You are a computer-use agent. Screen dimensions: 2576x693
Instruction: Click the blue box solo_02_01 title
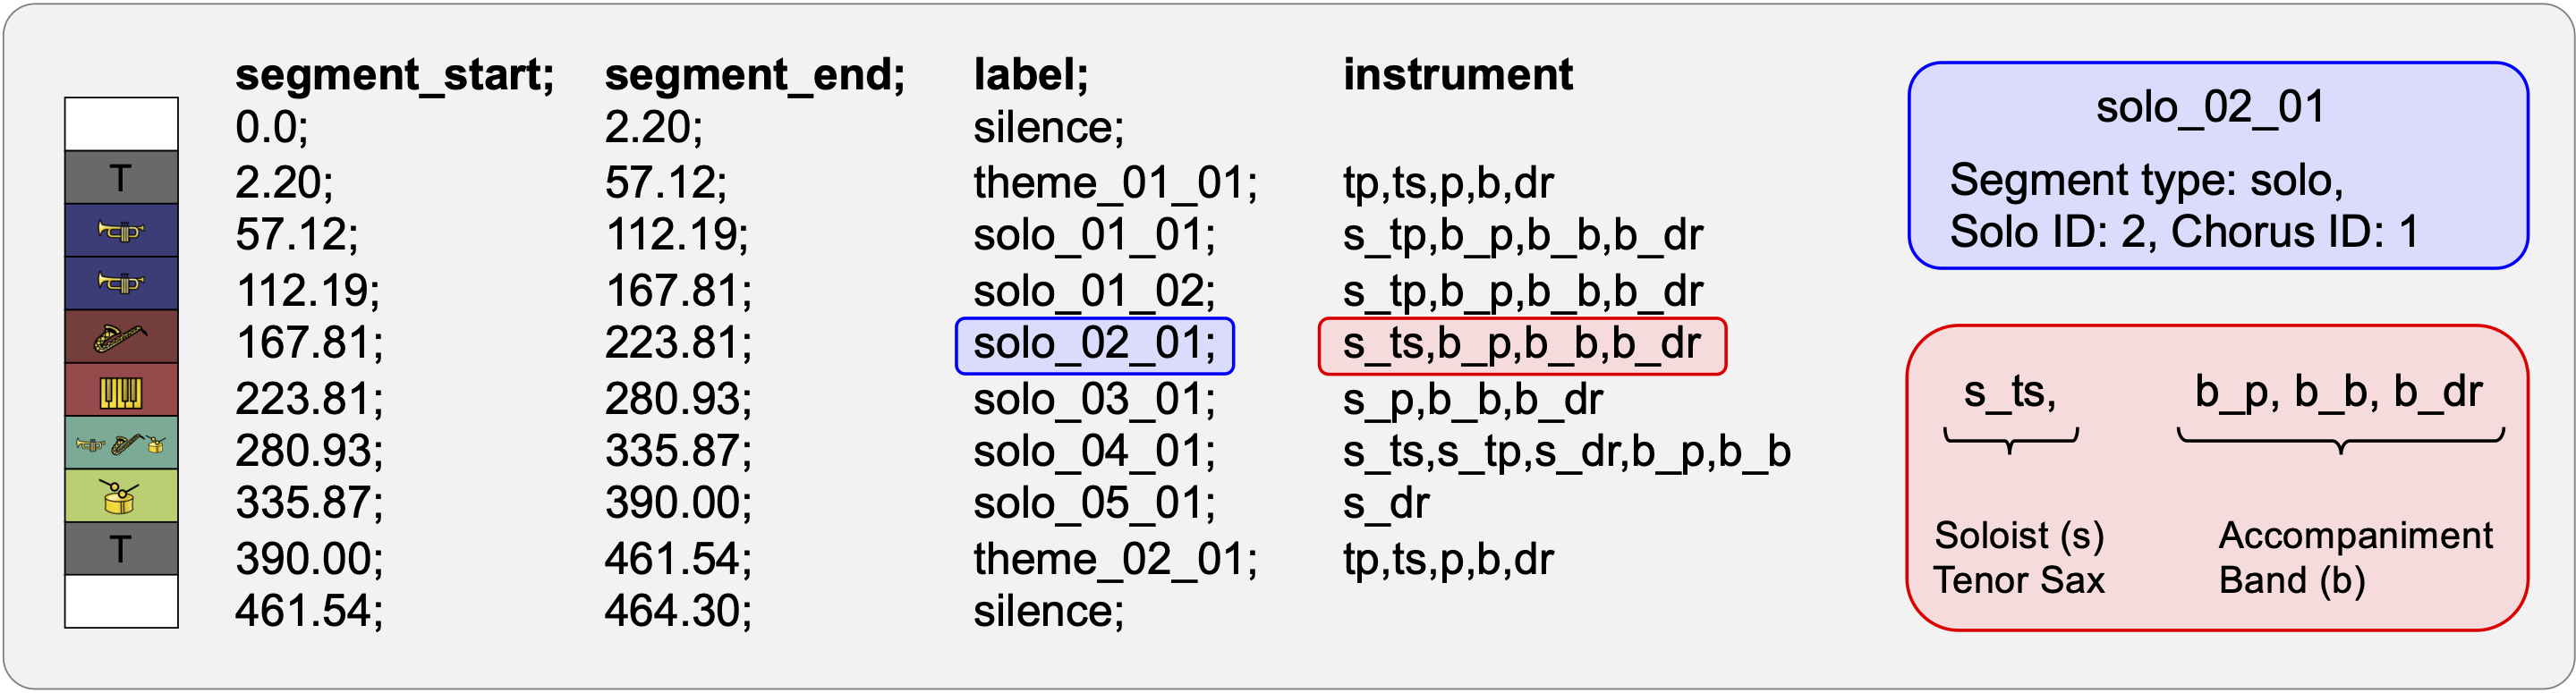[2211, 107]
